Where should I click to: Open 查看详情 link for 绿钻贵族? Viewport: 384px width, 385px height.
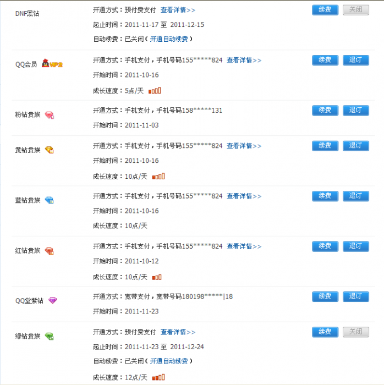178,332
